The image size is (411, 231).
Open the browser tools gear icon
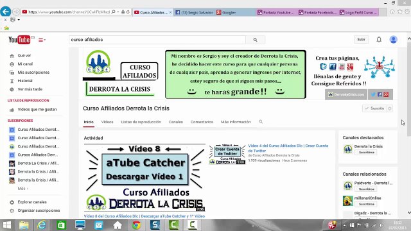[407, 12]
